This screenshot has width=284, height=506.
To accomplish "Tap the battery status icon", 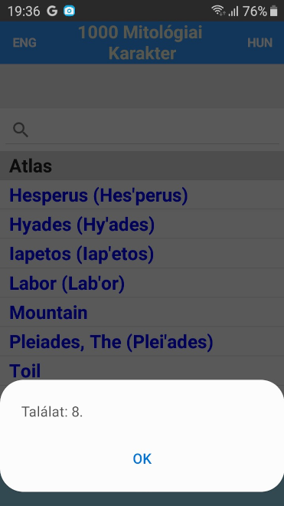I will pyautogui.click(x=274, y=11).
